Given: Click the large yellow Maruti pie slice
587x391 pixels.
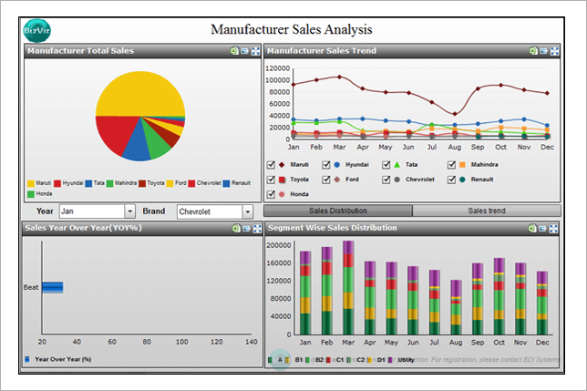Looking at the screenshot, I should coord(140,92).
